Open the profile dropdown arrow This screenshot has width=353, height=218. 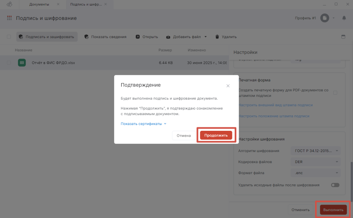[x=334, y=18]
